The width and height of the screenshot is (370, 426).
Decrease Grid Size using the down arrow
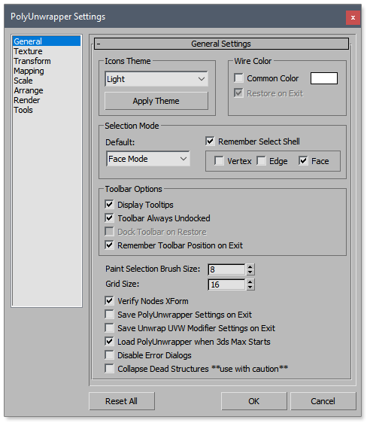(x=250, y=288)
